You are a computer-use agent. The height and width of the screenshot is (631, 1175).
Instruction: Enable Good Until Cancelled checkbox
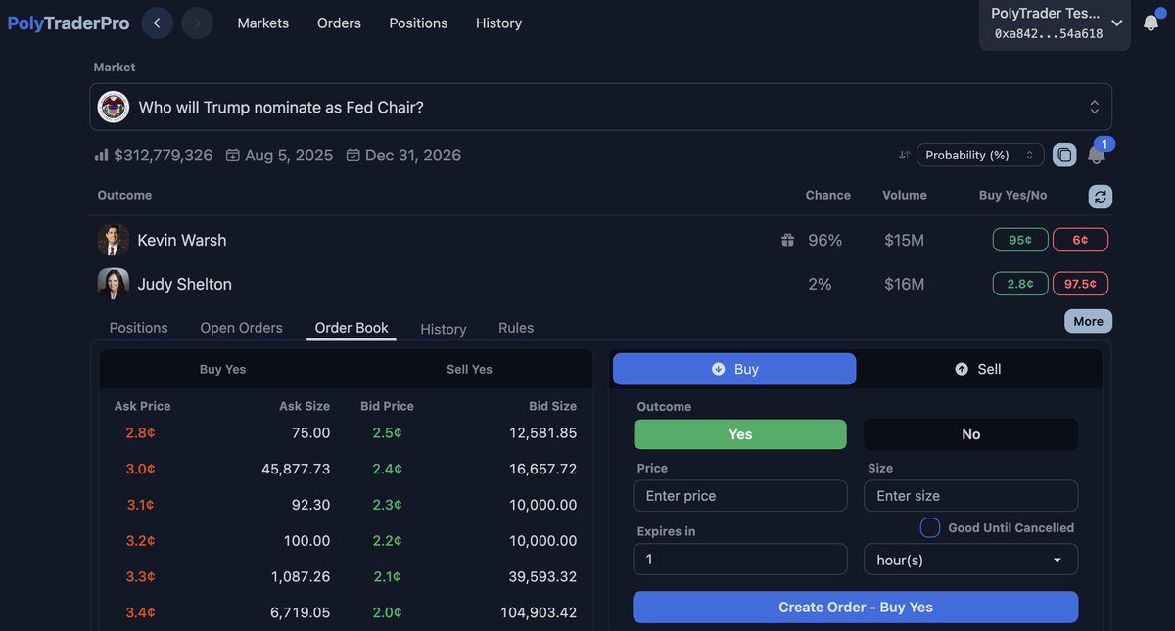click(x=930, y=527)
